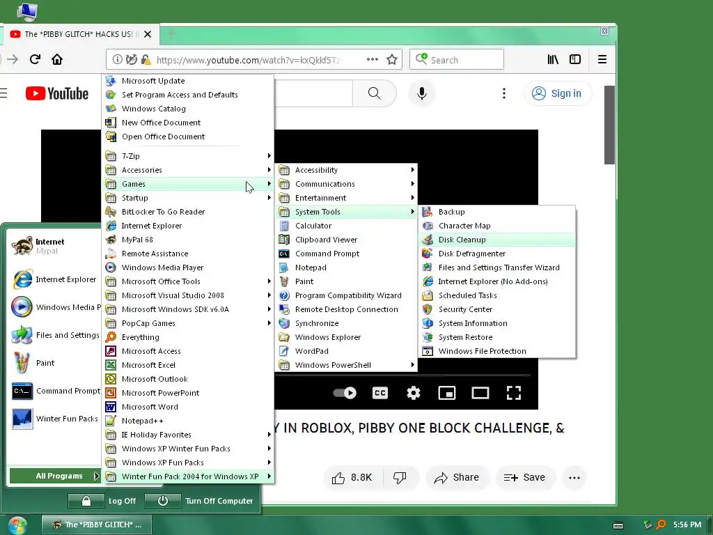
Task: Open Entertainment submenu
Action: click(x=346, y=198)
